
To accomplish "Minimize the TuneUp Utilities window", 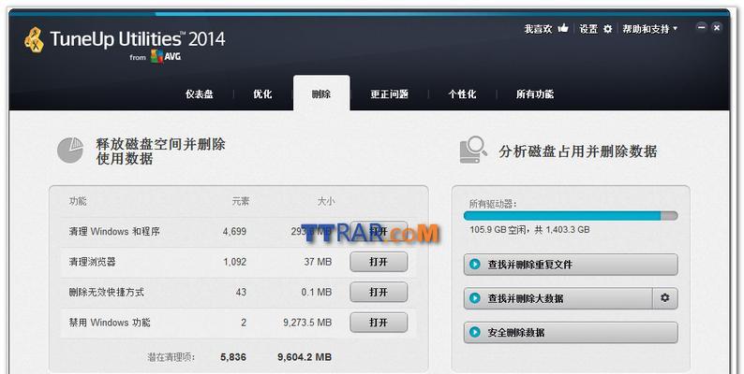I will tap(701, 27).
